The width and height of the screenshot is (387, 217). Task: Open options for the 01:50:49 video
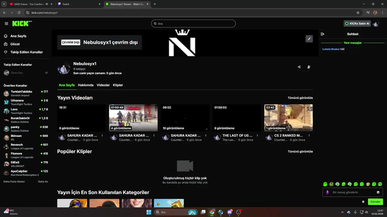click(154, 136)
